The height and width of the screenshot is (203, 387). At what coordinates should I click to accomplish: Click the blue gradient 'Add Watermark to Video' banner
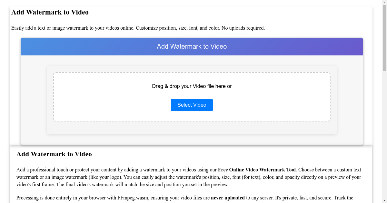point(192,46)
